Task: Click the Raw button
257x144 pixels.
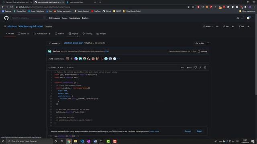Action: tap(182, 68)
